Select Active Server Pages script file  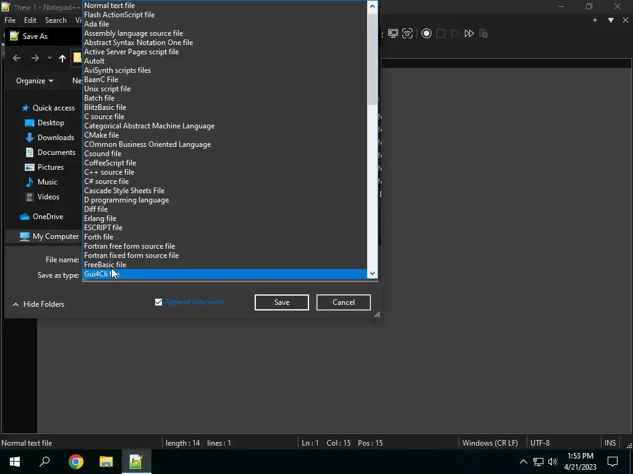pyautogui.click(x=225, y=52)
